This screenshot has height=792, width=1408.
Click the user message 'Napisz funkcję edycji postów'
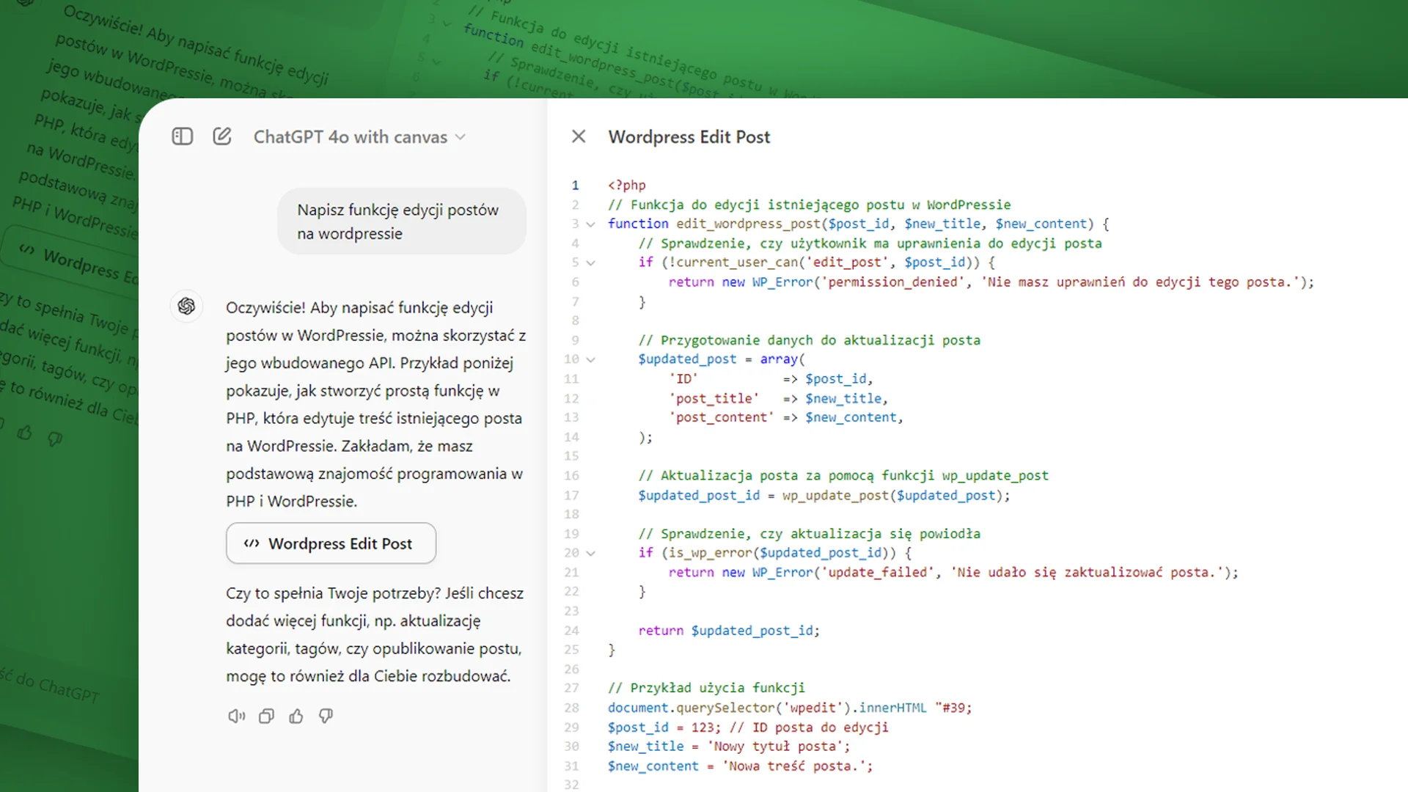(402, 221)
